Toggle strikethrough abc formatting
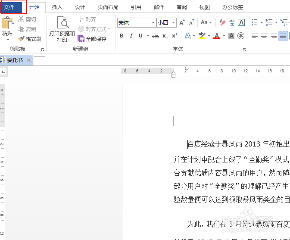 click(x=156, y=36)
